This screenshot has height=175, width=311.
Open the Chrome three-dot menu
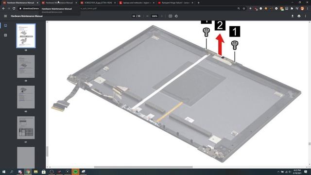308,9
